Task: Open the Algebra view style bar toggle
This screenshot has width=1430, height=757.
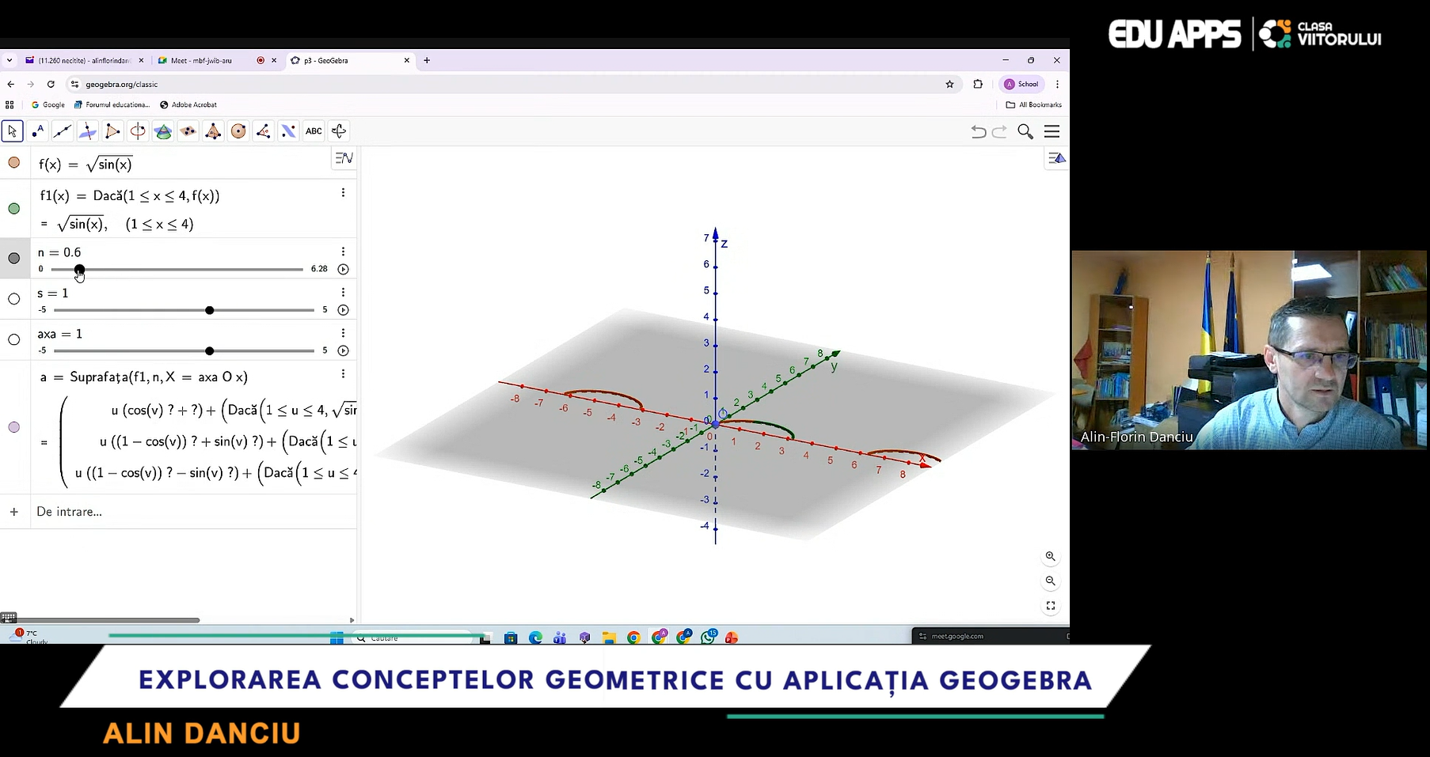Action: tap(344, 158)
